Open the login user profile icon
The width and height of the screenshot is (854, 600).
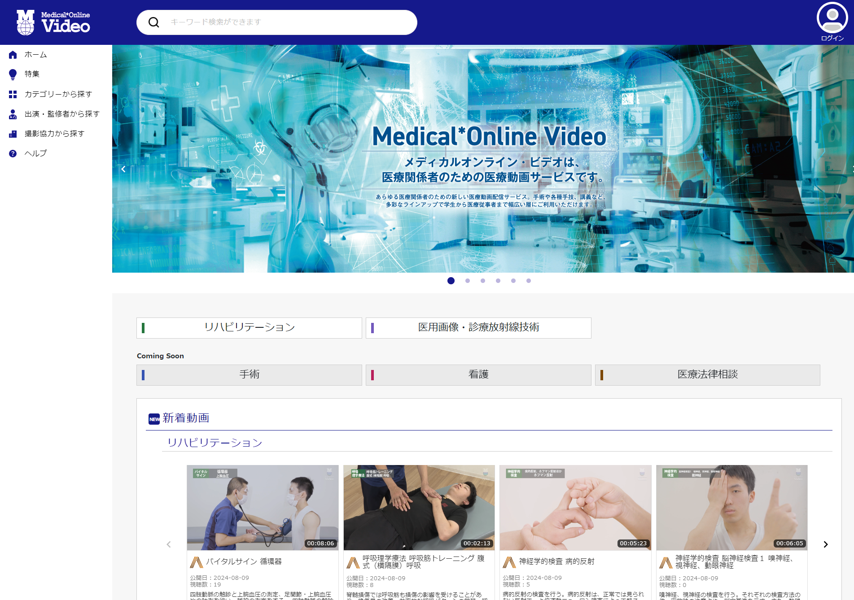[x=832, y=18]
